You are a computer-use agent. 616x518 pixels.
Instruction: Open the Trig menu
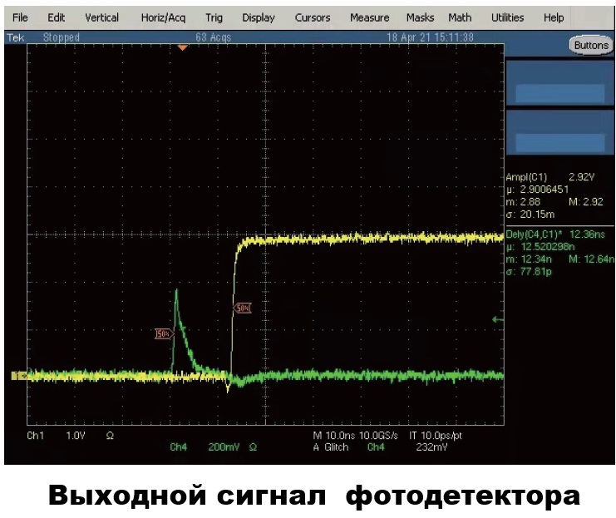[214, 17]
